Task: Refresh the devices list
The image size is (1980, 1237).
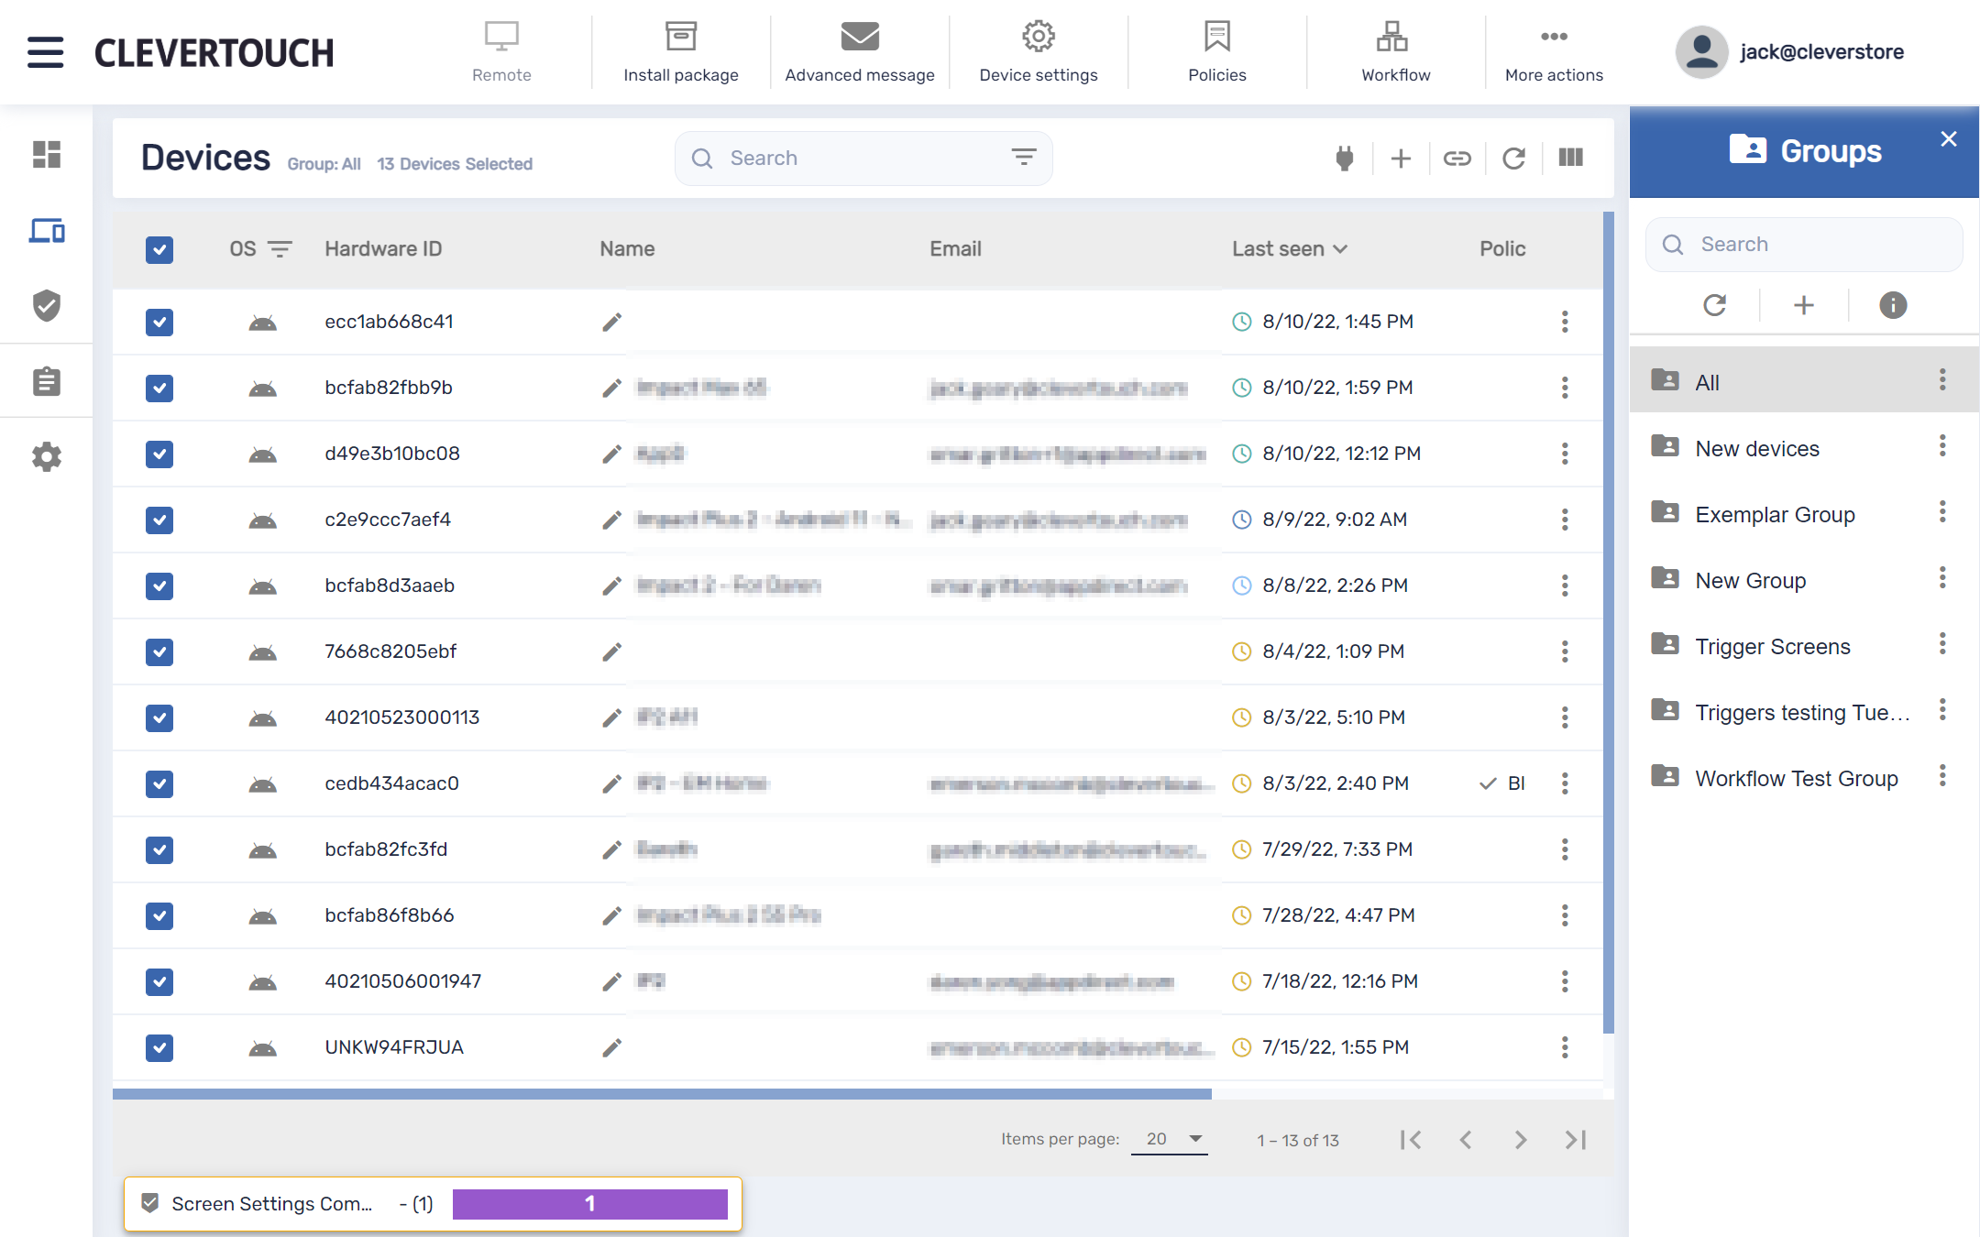Action: pyautogui.click(x=1513, y=159)
